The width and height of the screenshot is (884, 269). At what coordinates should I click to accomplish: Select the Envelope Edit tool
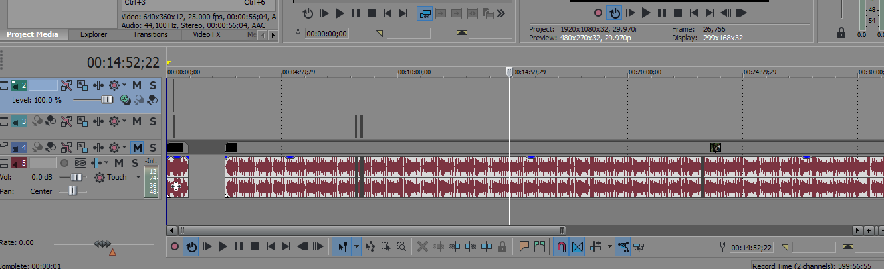click(370, 247)
